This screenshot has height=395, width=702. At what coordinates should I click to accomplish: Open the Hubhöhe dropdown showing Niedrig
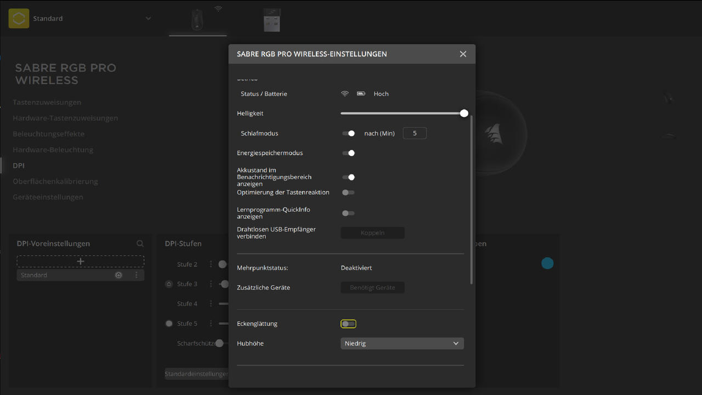pyautogui.click(x=402, y=343)
